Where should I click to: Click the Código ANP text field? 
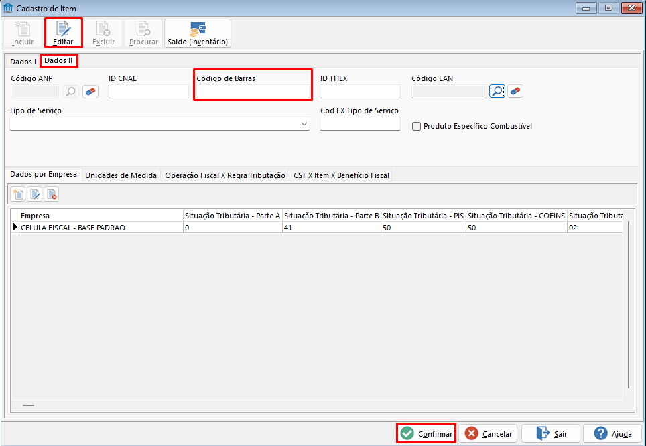tap(35, 92)
